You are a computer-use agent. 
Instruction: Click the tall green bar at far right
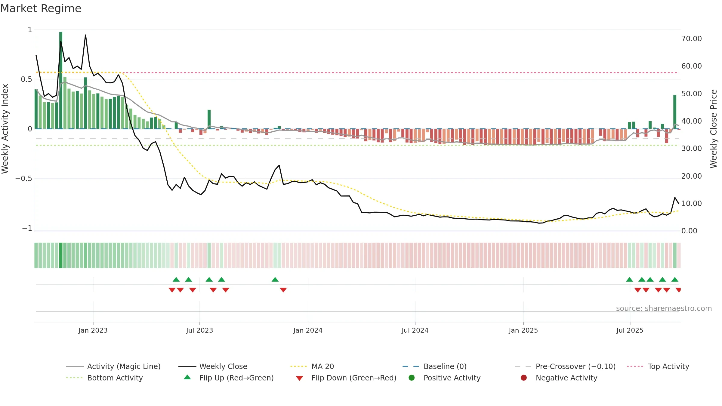675,112
